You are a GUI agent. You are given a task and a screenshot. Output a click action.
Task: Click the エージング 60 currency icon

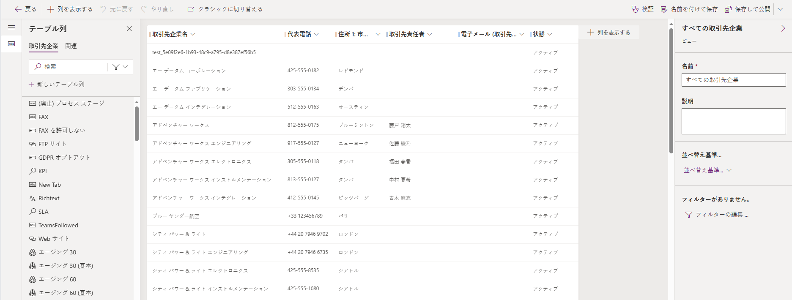coord(33,279)
